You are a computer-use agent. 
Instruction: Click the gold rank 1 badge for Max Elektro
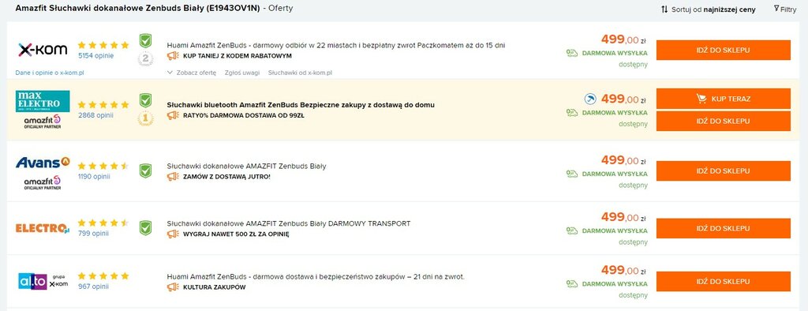point(146,118)
